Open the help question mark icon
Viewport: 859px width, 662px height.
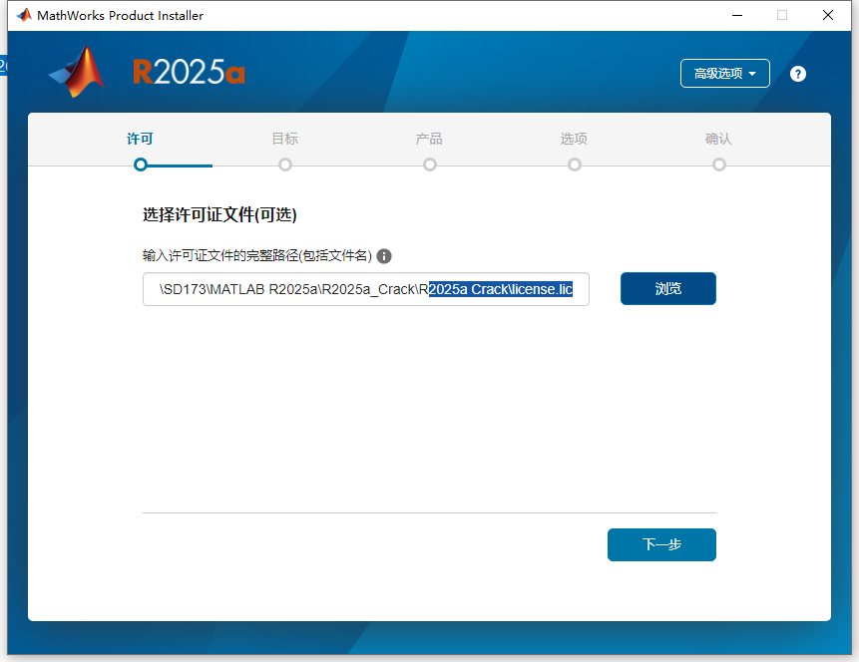pyautogui.click(x=798, y=74)
